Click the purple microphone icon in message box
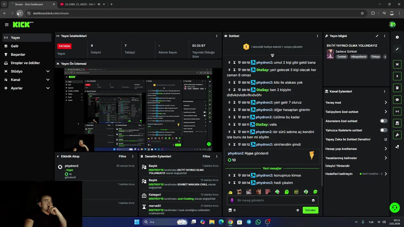The height and width of the screenshot is (227, 404). tap(232, 200)
